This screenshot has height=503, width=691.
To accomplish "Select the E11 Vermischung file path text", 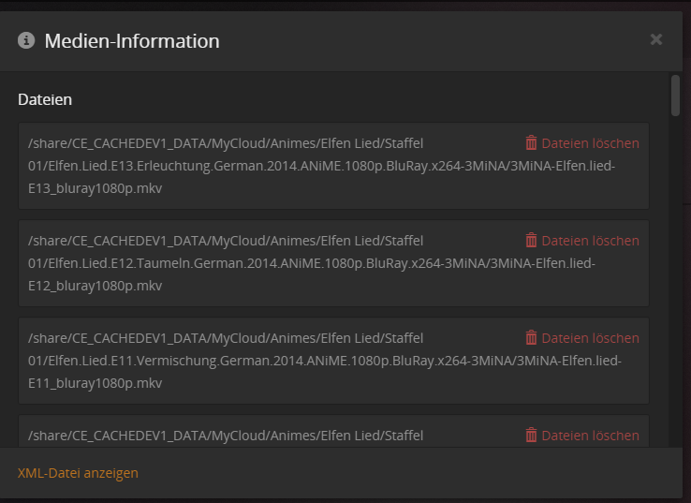I will (x=281, y=361).
